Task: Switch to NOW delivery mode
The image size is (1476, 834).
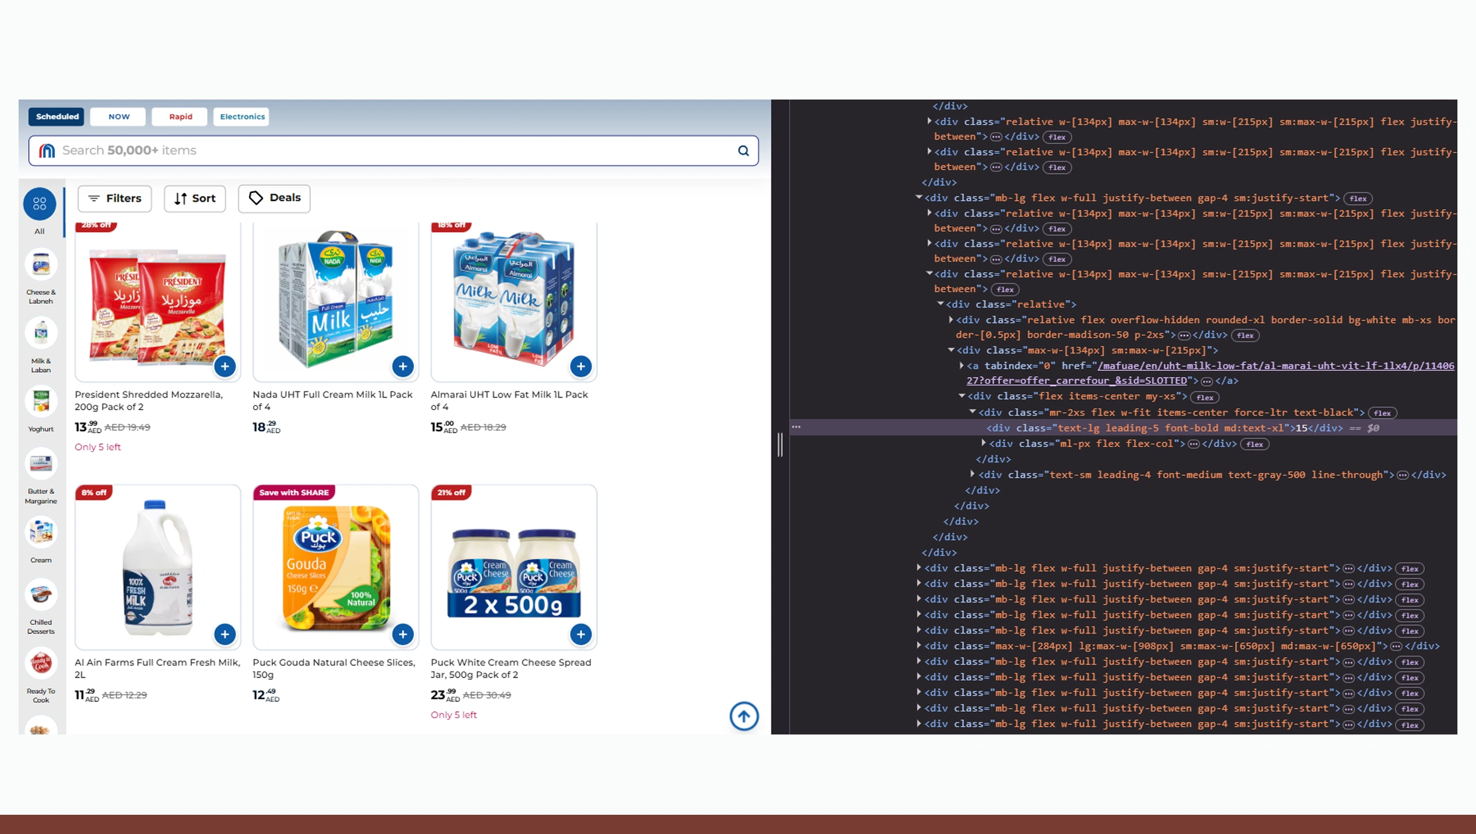Action: pyautogui.click(x=118, y=116)
